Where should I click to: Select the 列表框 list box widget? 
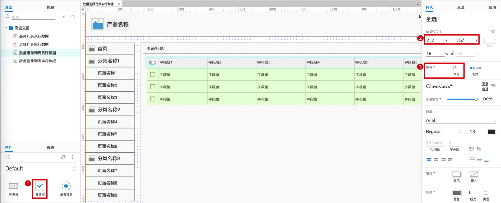pos(13,189)
